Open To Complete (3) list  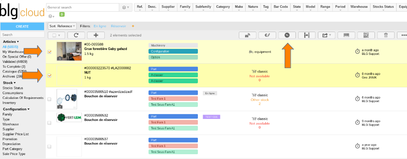[14, 66]
